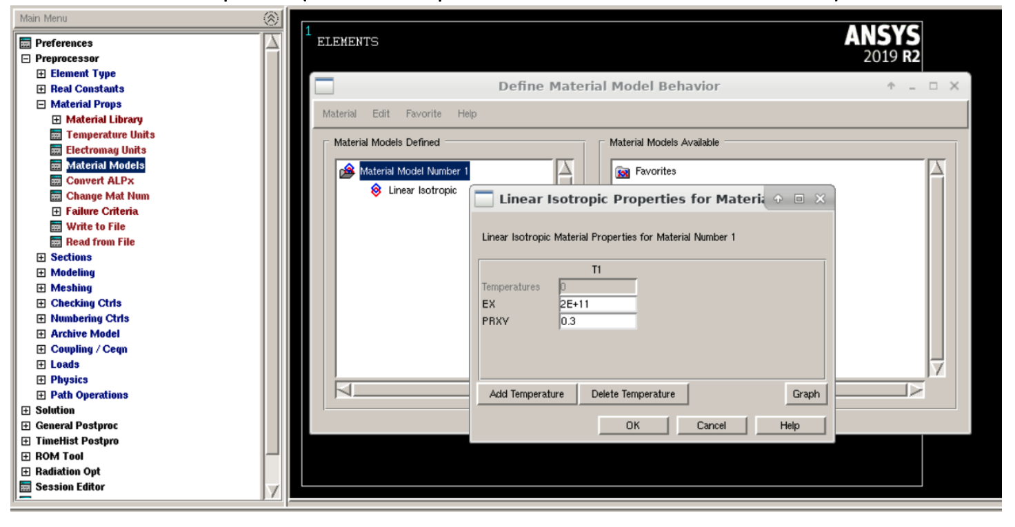1015x527 pixels.
Task: Click the Material Model Number 1 folder icon
Action: tap(348, 172)
